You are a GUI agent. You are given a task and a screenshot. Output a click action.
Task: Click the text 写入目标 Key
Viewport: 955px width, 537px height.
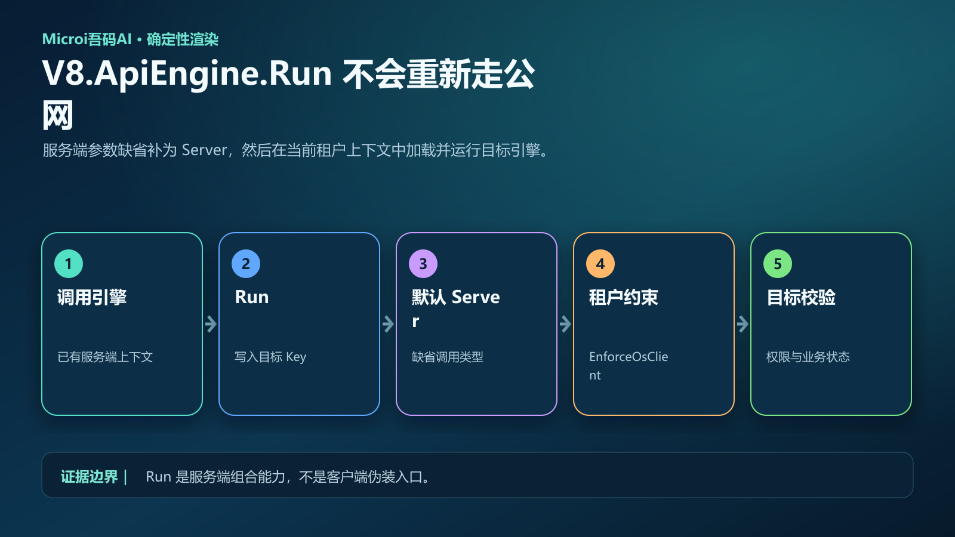coord(270,357)
